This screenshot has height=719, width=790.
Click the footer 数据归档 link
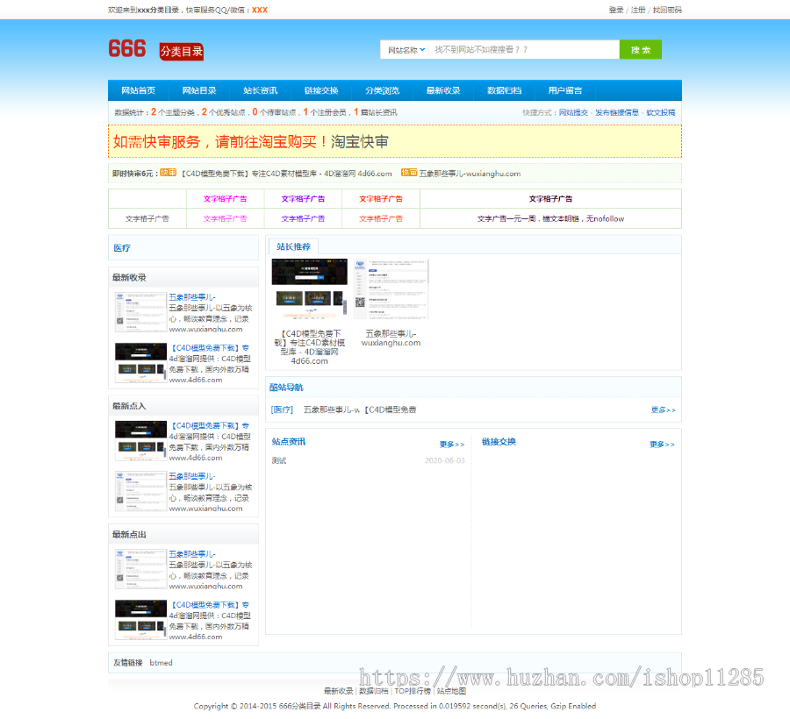coord(373,691)
